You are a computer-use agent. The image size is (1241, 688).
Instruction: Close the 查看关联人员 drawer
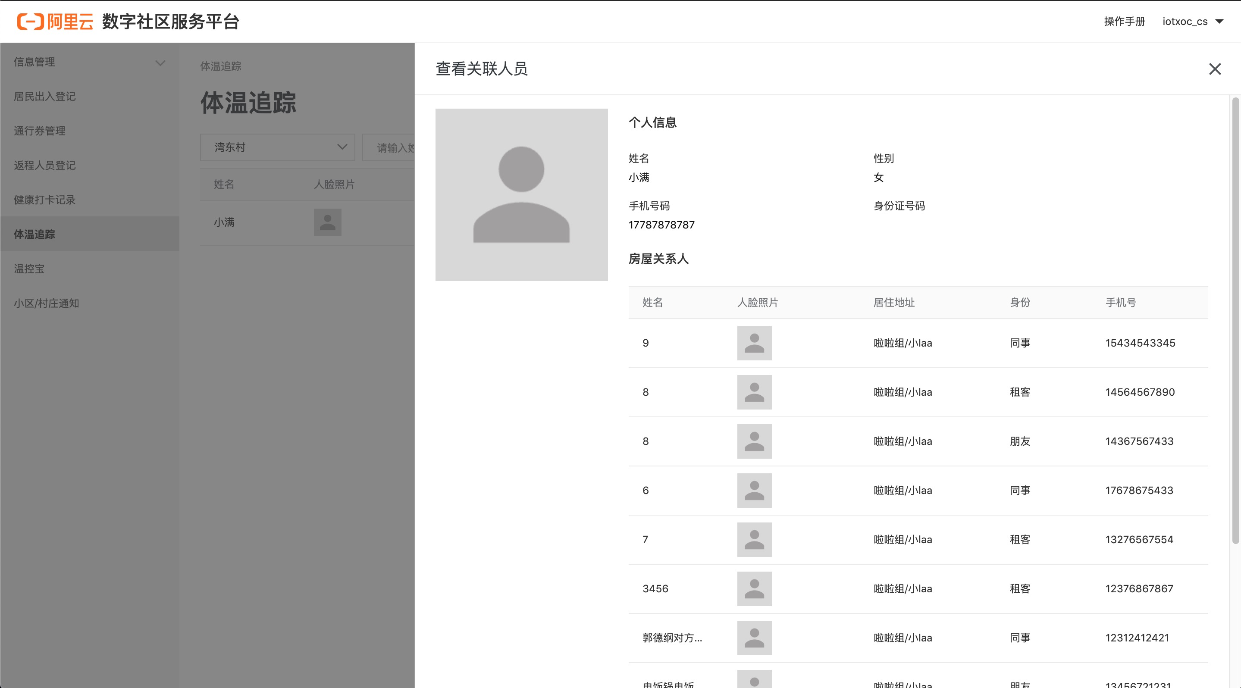click(1215, 69)
